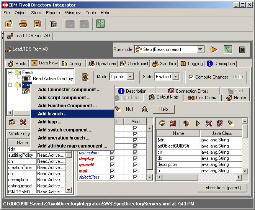Click the orange play arrow in schema toolbar
255x210 pixels.
pos(198,123)
